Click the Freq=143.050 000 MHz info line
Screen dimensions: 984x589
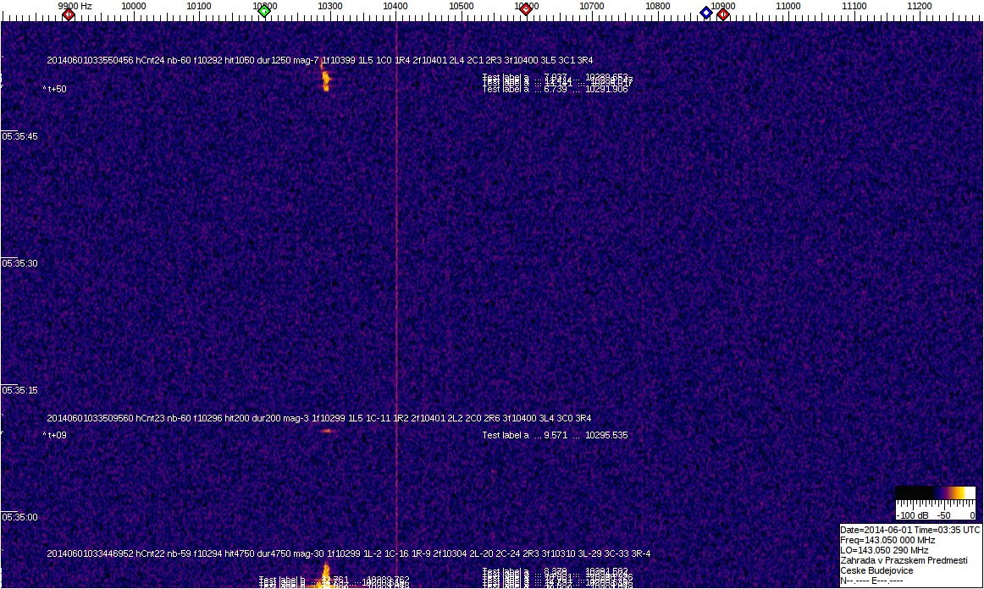[887, 540]
